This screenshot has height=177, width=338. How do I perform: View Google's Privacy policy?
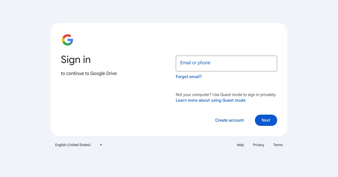click(258, 145)
